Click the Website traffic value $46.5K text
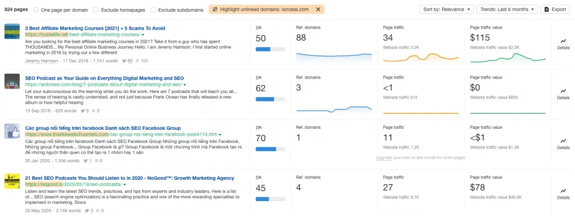Image resolution: width=575 pixels, height=219 pixels. (x=496, y=197)
